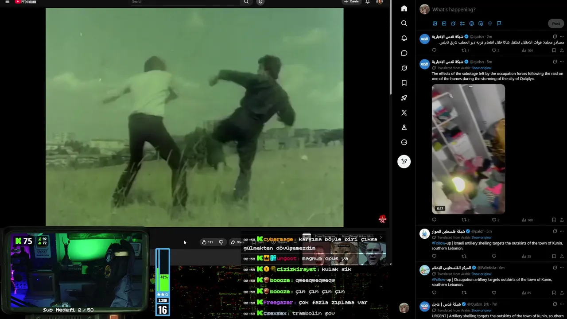567x319 pixels.
Task: Open the more menu on the @qudsn 2m post
Action: point(562,36)
